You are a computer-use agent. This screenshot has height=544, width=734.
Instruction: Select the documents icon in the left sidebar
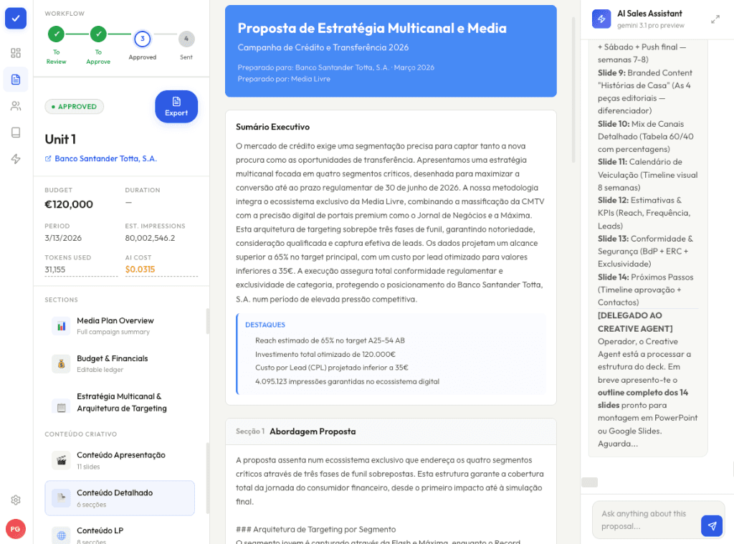pos(16,80)
